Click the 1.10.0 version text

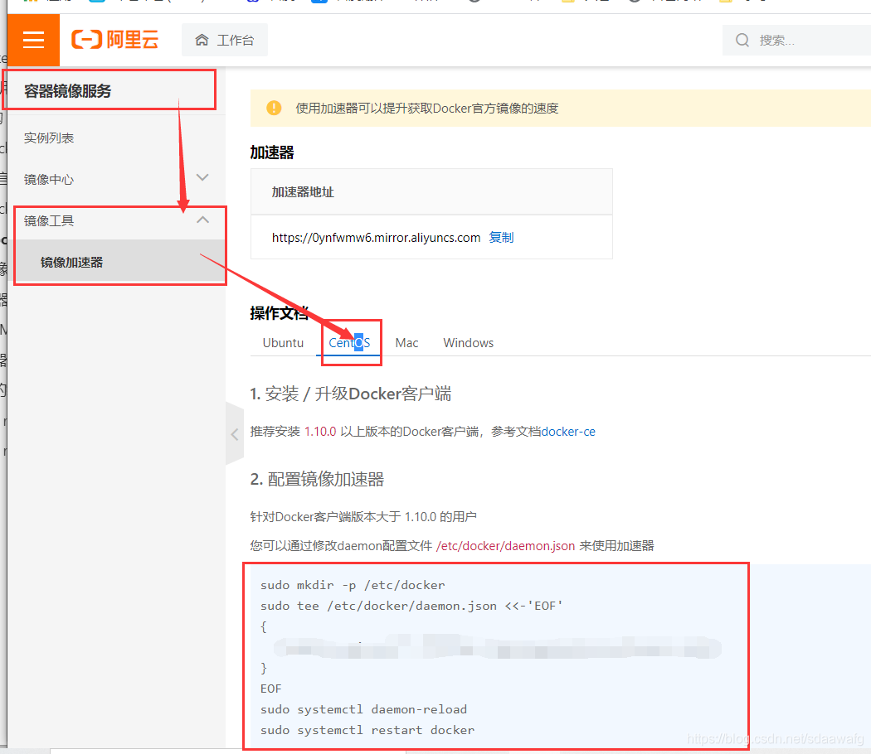tap(320, 432)
